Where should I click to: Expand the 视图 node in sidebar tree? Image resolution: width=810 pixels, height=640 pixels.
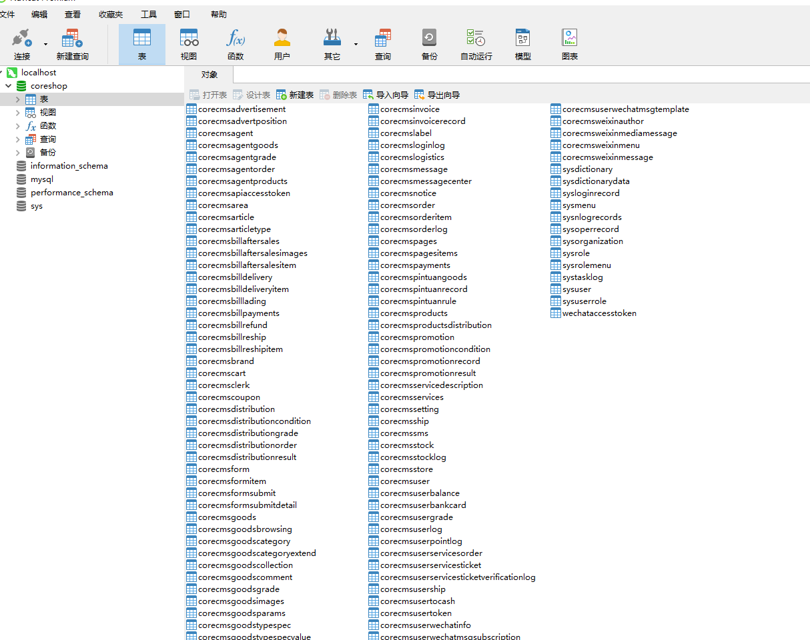click(x=18, y=113)
